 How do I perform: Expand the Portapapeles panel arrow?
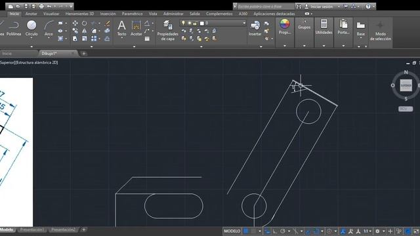click(x=343, y=46)
